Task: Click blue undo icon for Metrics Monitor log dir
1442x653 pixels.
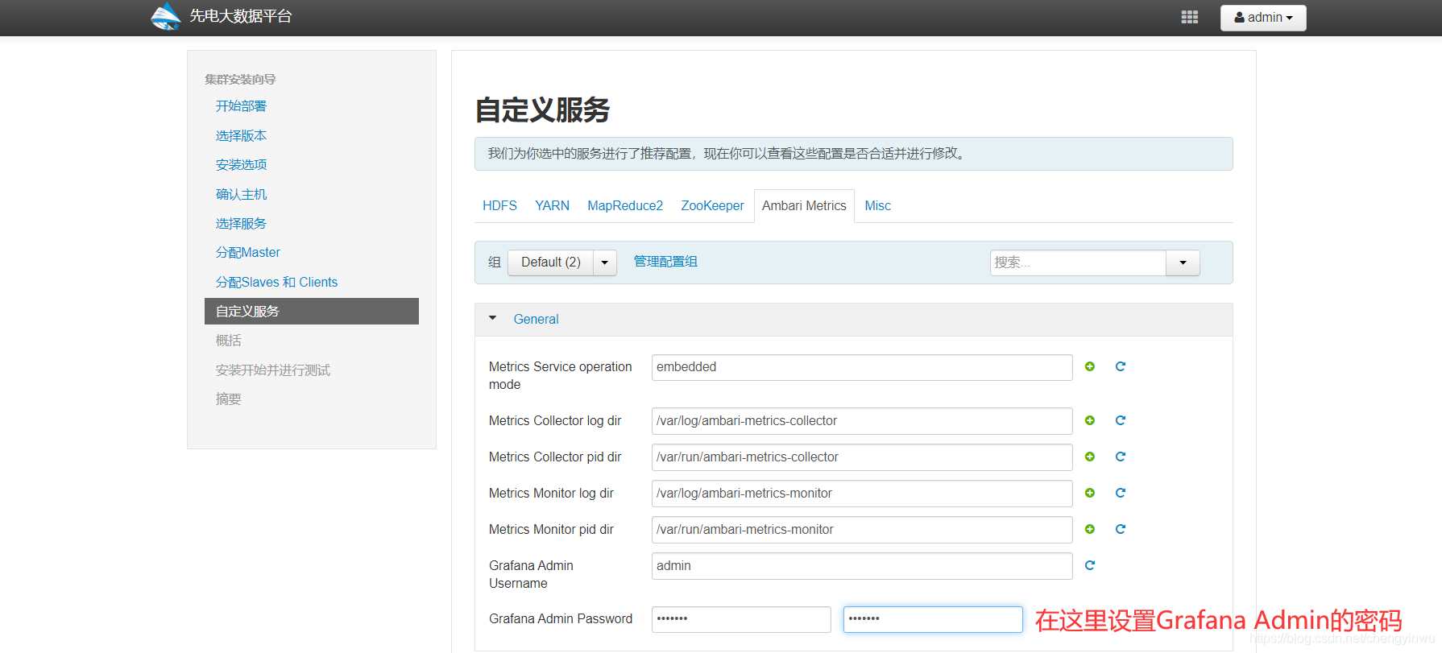Action: (1120, 493)
